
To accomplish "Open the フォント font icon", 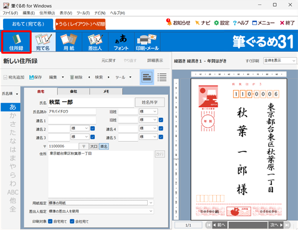I will 121,42.
